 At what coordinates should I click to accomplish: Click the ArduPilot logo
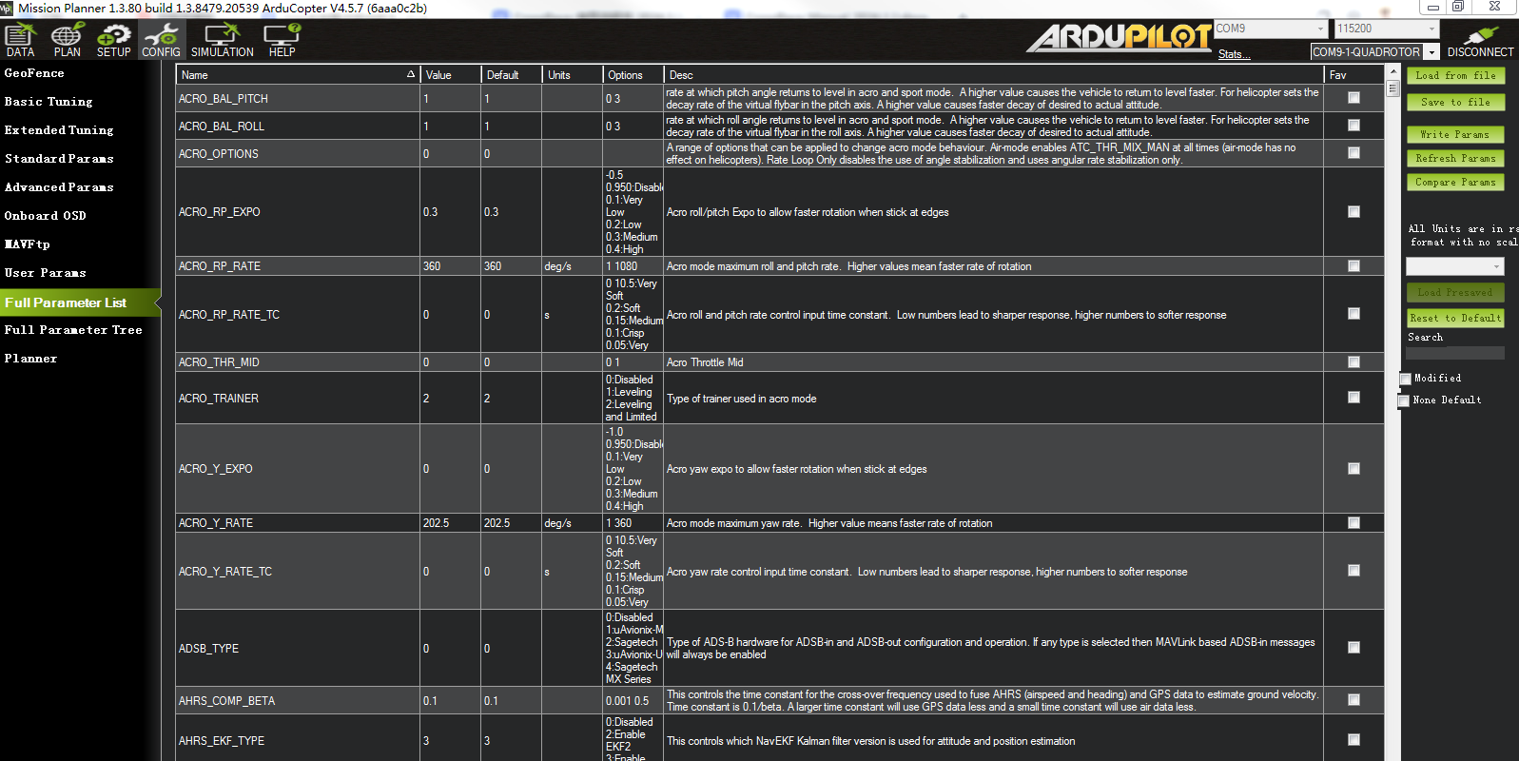pos(1119,37)
